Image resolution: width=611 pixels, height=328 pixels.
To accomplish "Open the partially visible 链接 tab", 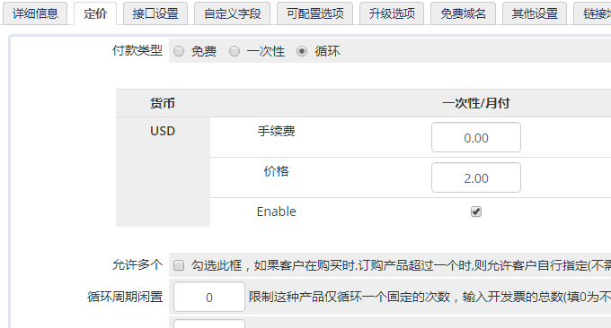I will tap(593, 13).
